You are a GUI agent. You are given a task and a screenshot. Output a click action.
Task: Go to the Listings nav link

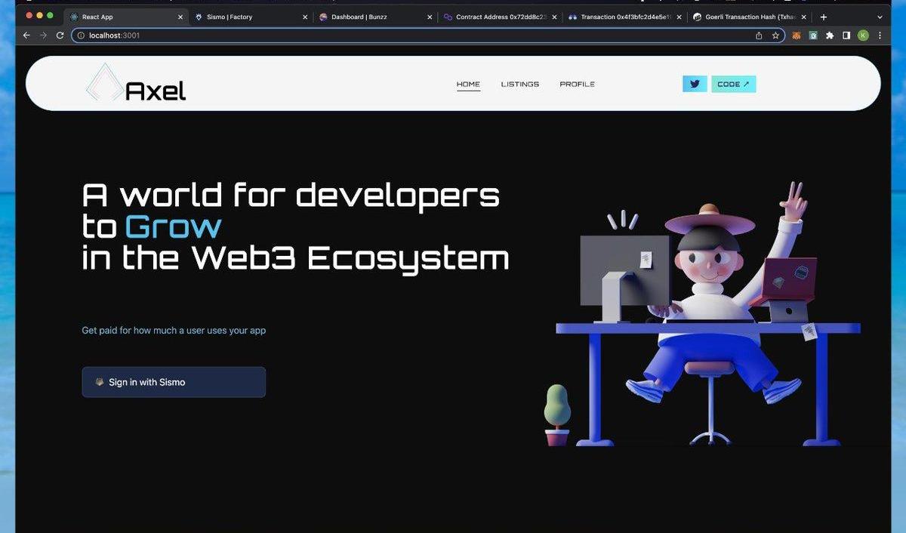520,84
